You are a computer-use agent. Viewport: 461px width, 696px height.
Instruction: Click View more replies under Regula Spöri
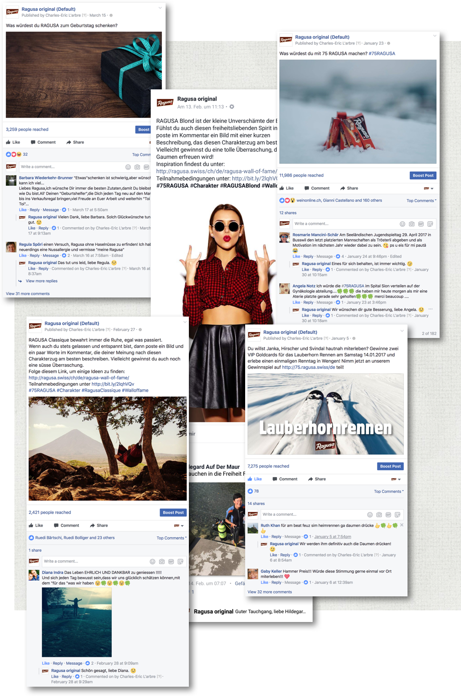pos(42,281)
